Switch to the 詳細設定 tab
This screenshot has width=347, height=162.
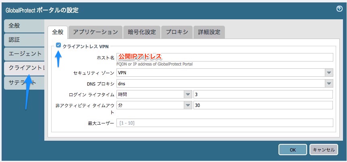coord(209,32)
